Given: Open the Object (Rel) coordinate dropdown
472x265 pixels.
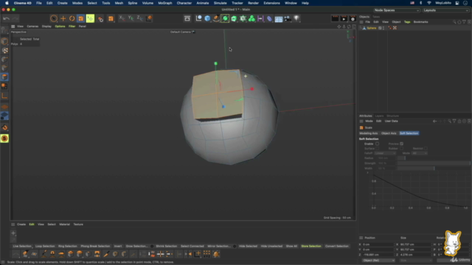Looking at the screenshot, I should click(x=378, y=260).
